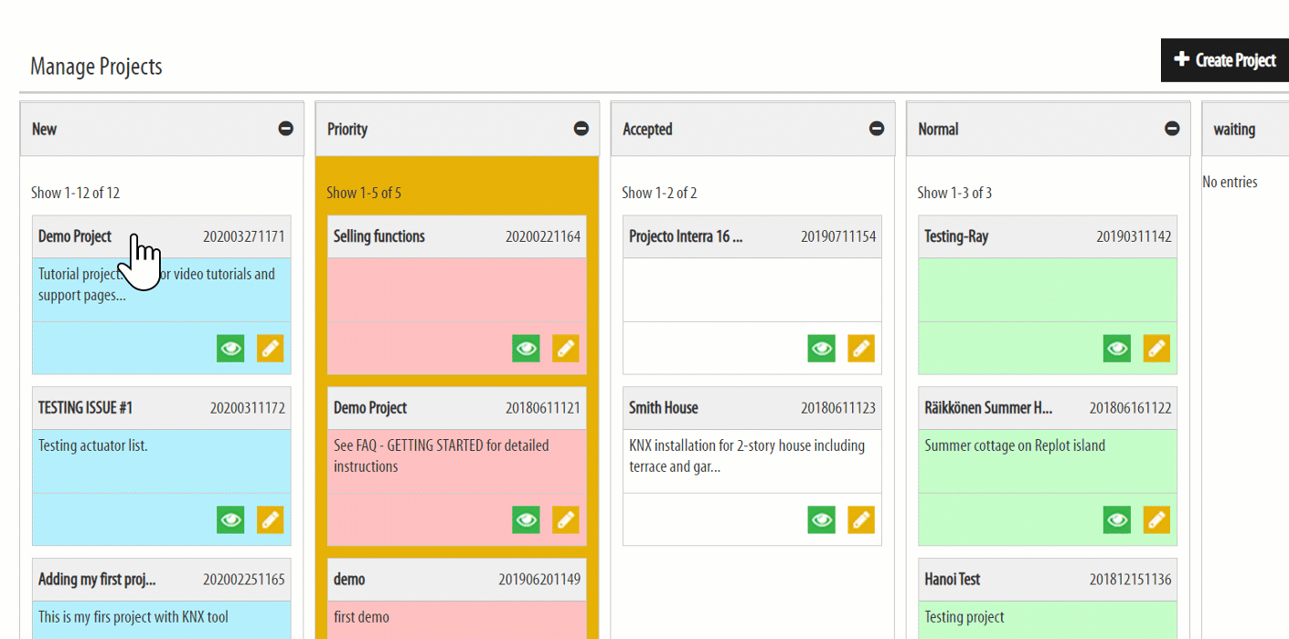Screen dimensions: 1289x639
Task: Edit Räikkönen Summer H... project pencil icon
Action: pyautogui.click(x=1156, y=519)
